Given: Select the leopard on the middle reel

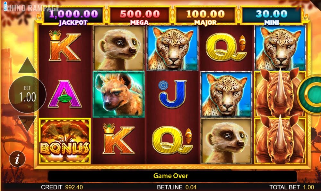Looking at the screenshot, I should 172,48.
